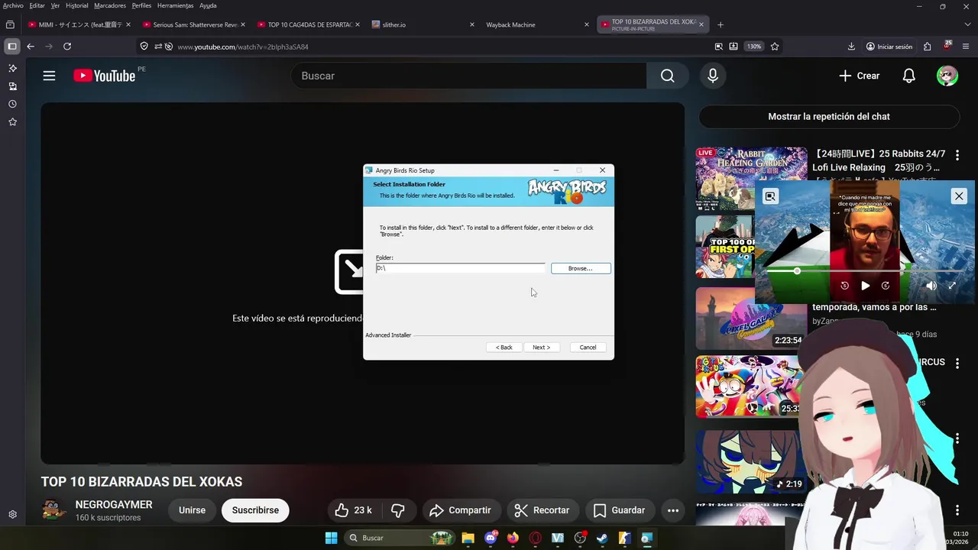Open the Historial menu
This screenshot has width=978, height=550.
76,5
